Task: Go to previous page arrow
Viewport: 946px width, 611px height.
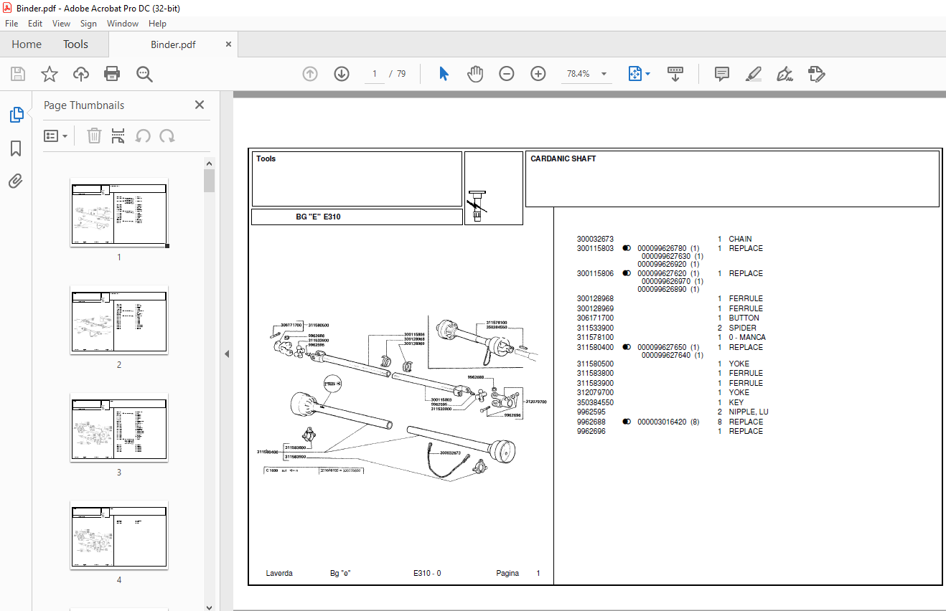Action: 310,74
